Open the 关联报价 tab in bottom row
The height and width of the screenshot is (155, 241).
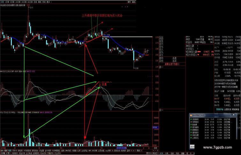[x=15, y=153]
